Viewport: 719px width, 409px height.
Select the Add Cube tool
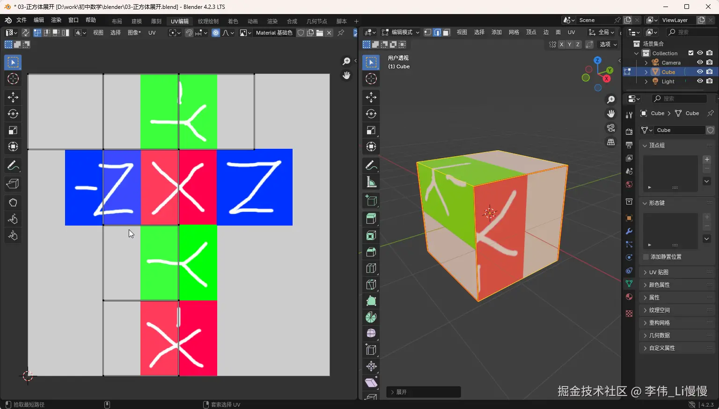pos(371,201)
